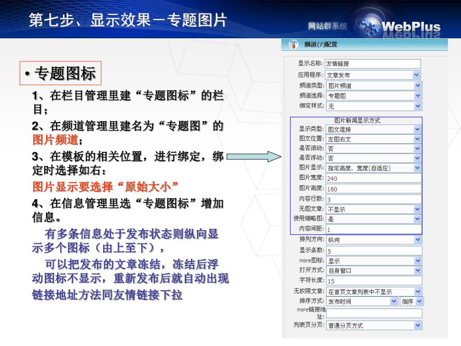This screenshot has height=346, width=461.
Task: Click the 显示条数 input field
Action: click(x=374, y=250)
